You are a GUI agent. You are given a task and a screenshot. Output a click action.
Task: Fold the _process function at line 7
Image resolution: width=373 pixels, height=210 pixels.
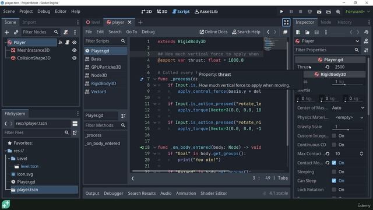155,79
